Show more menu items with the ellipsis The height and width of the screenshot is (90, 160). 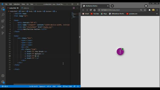36,4
